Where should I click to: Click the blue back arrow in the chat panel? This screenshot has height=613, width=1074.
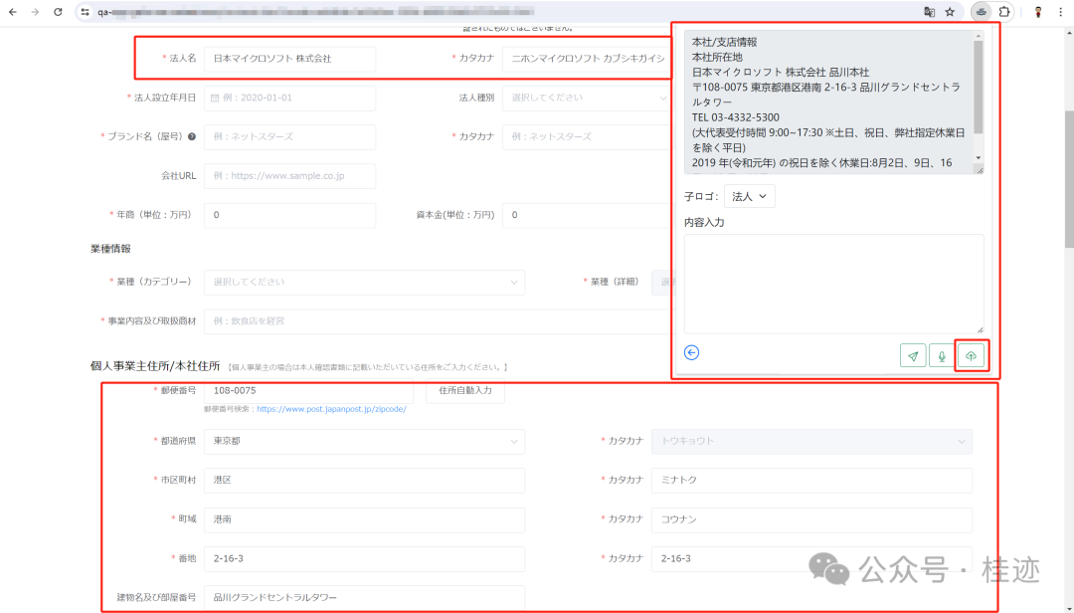pos(691,352)
